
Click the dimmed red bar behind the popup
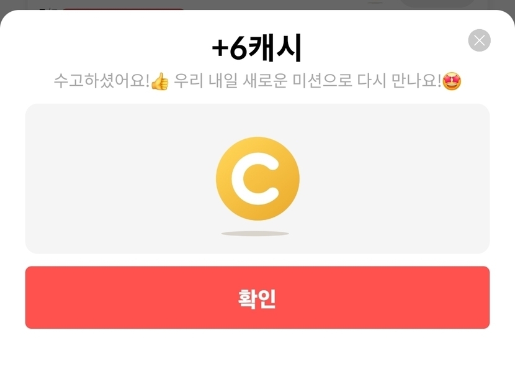[123, 9]
